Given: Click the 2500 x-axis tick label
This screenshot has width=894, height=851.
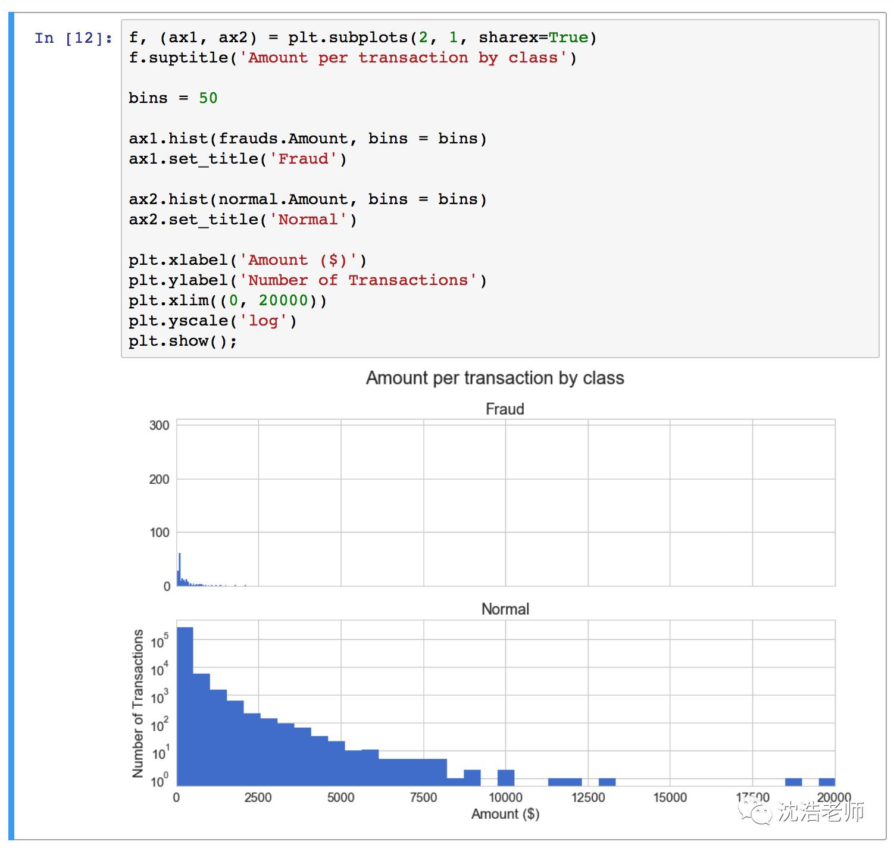Looking at the screenshot, I should point(258,797).
